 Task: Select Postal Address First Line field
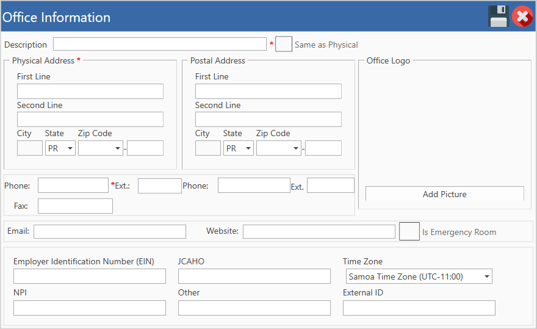268,91
